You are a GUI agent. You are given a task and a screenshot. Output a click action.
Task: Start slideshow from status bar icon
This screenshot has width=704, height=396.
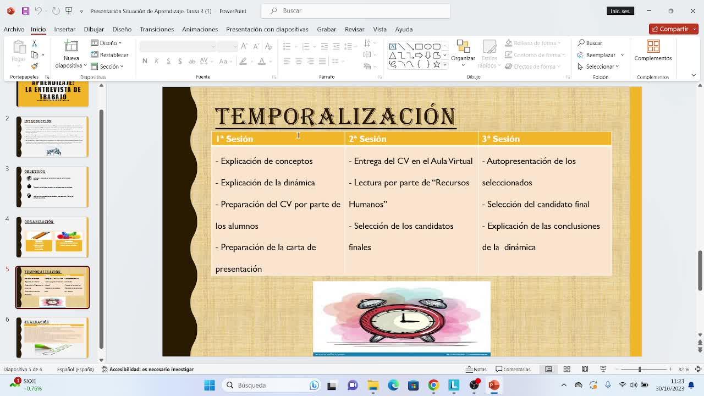coord(603,369)
